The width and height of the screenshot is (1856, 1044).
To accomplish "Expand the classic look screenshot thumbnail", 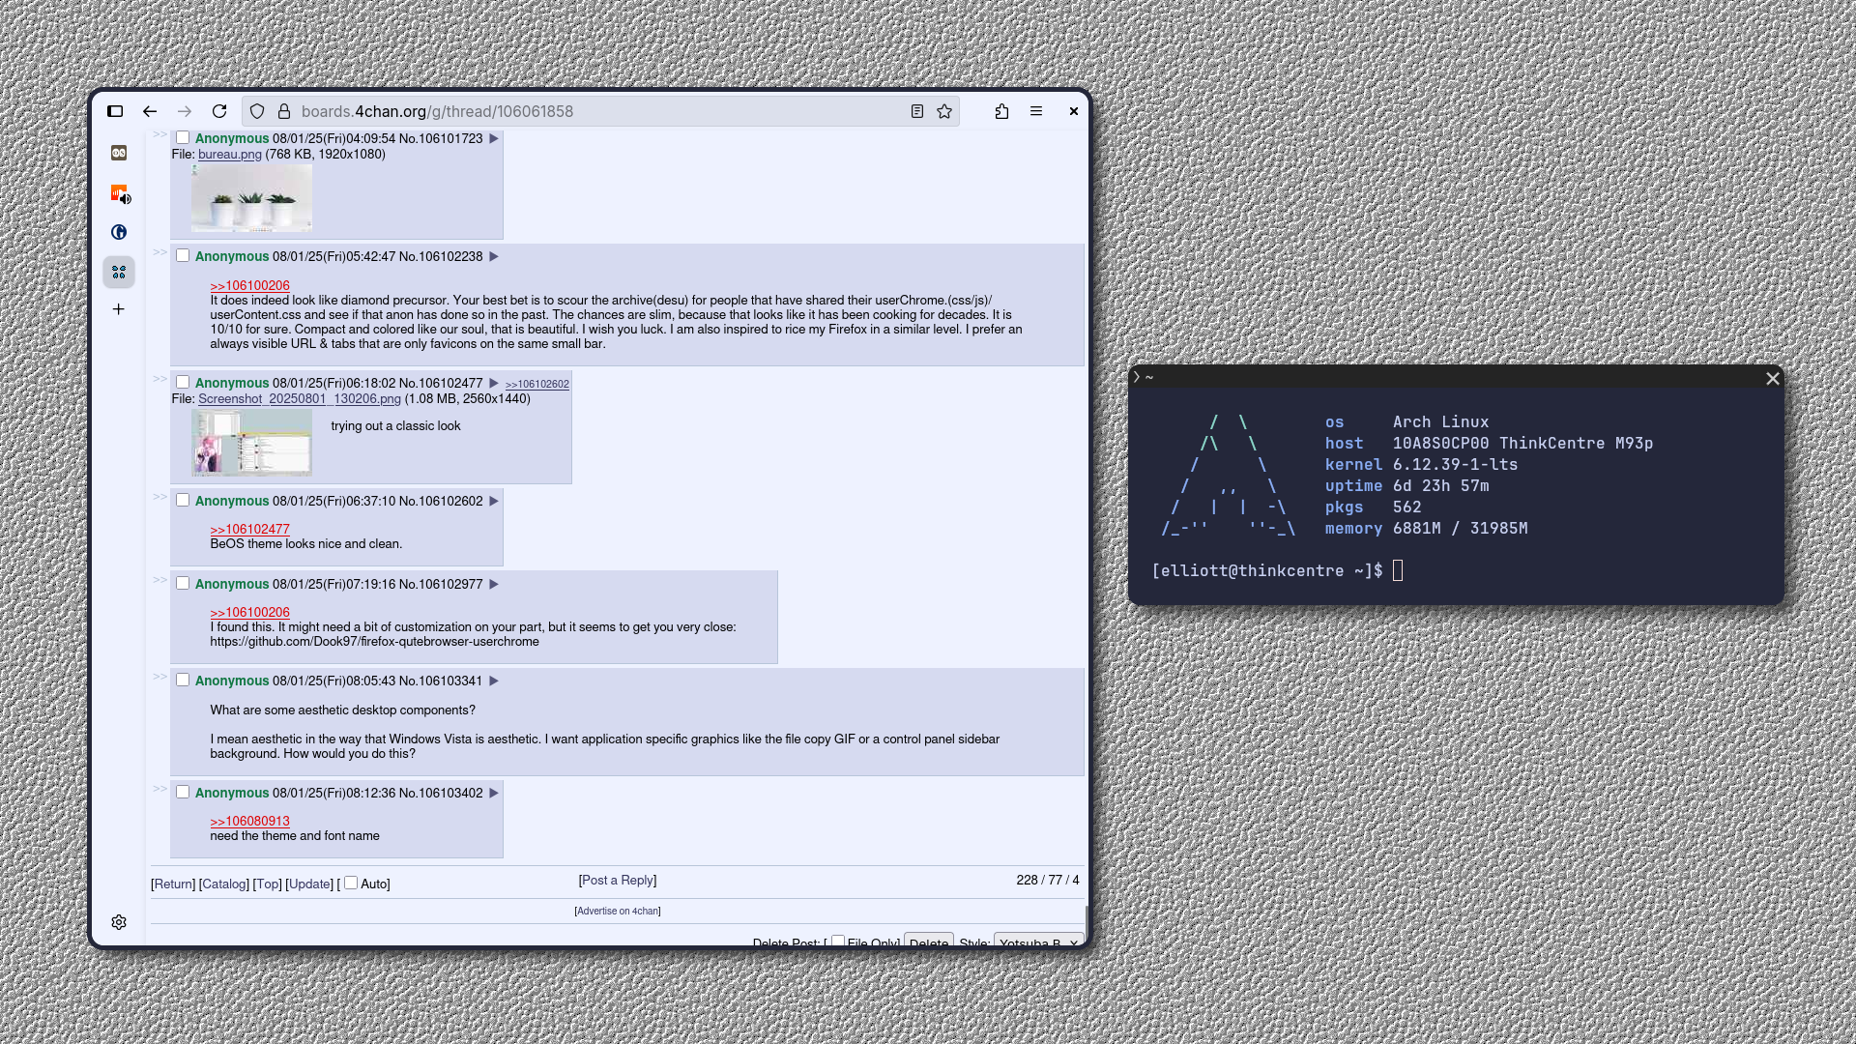I will [251, 443].
